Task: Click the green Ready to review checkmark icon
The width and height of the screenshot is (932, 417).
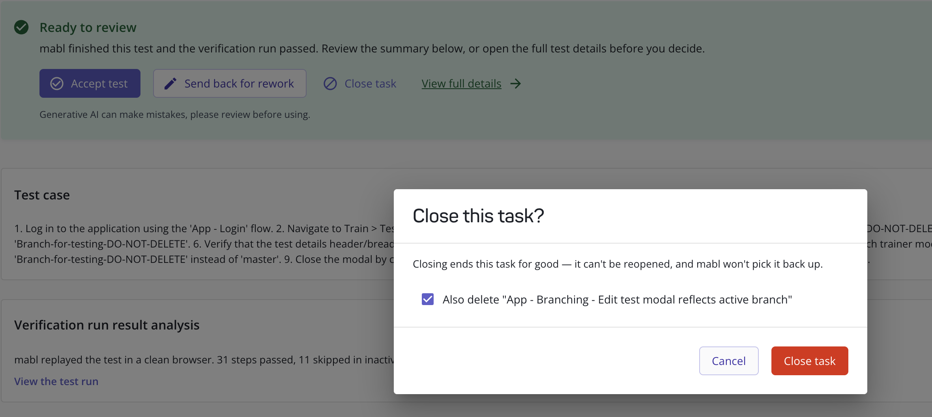Action: click(x=21, y=27)
